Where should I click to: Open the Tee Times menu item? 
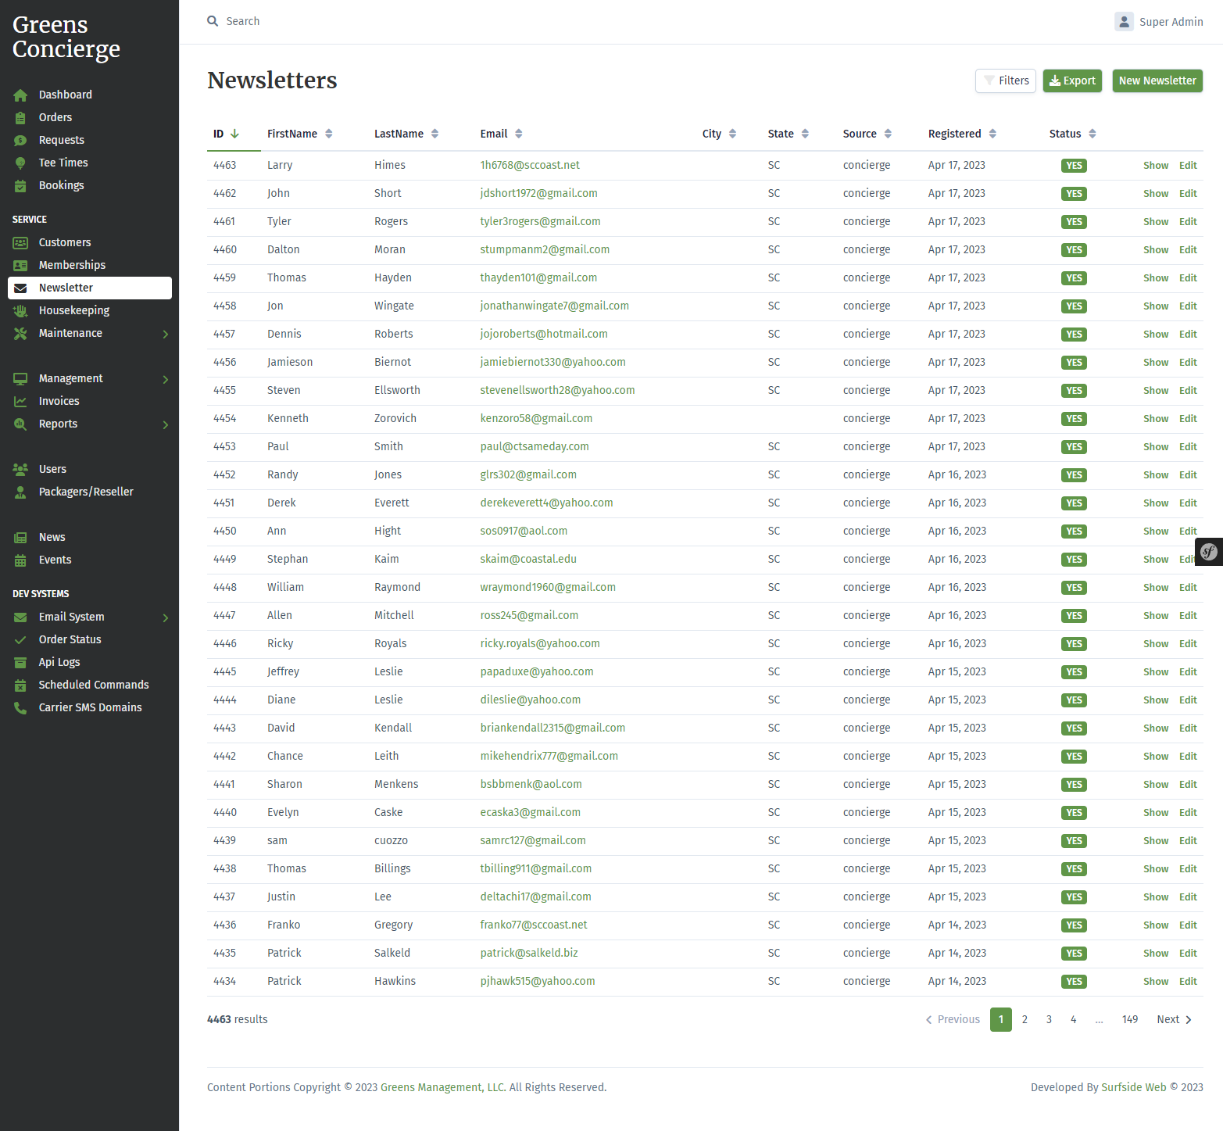tap(90, 163)
